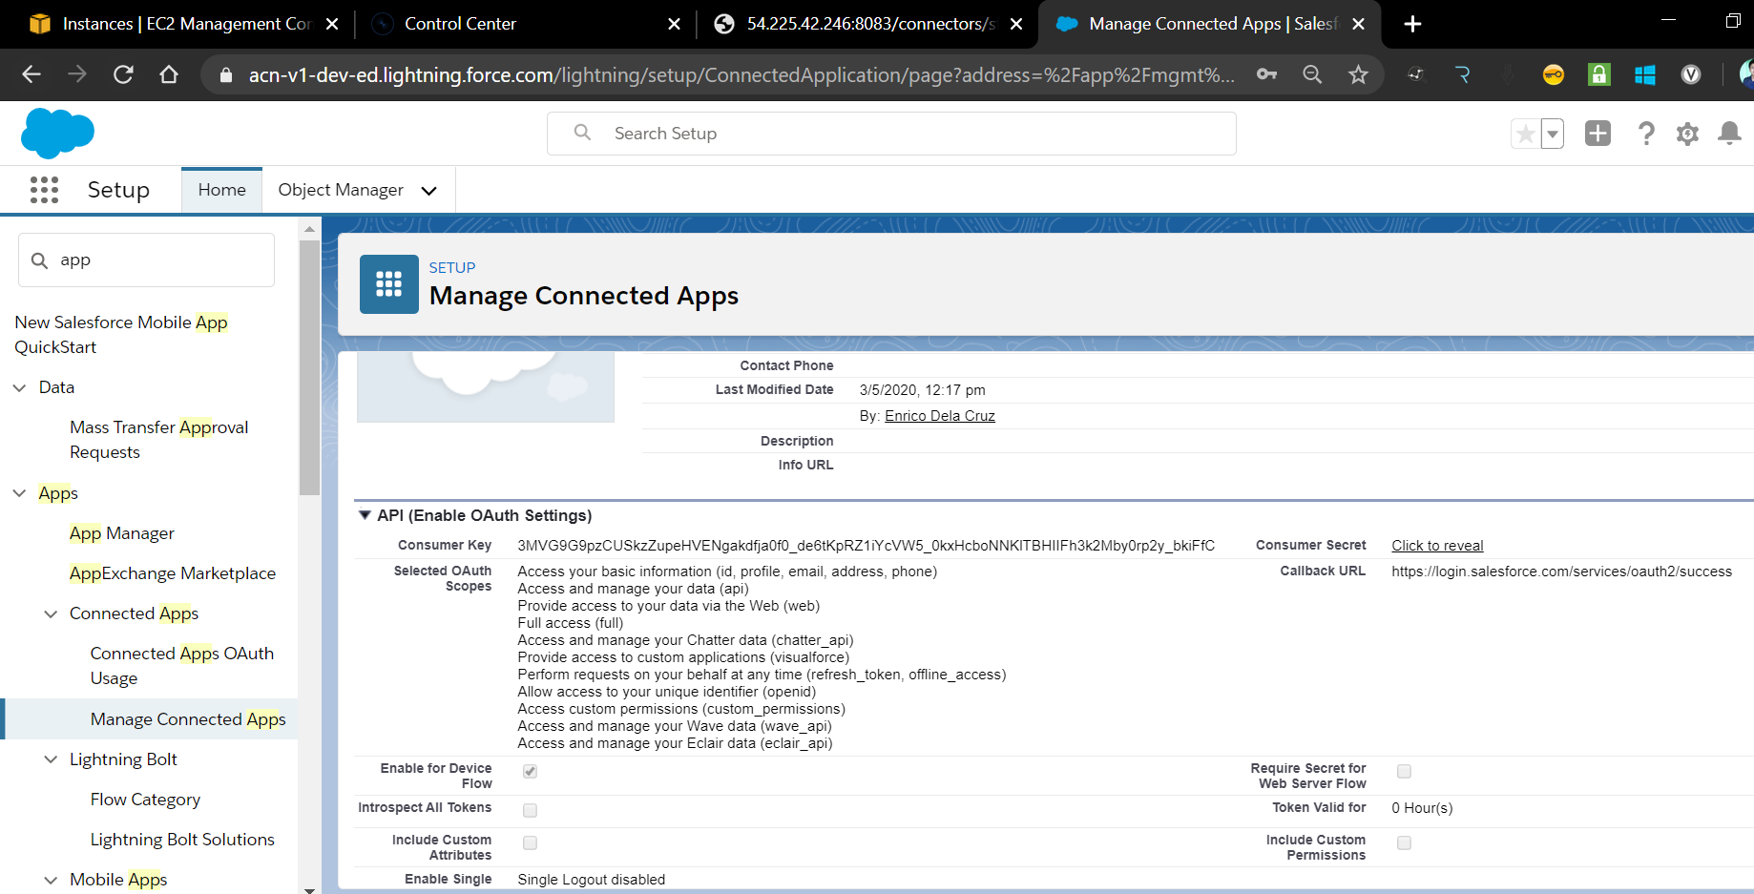The image size is (1754, 894).
Task: Collapse the Lightning Bolt tree section
Action: (51, 759)
